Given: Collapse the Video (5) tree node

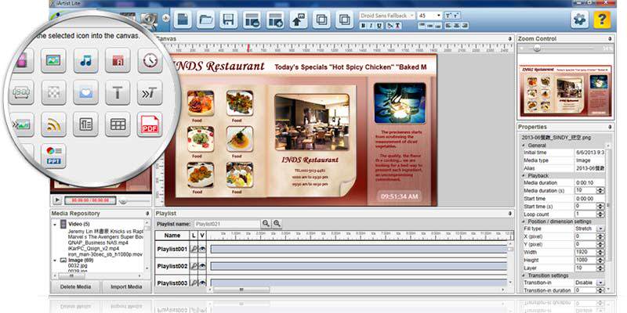Looking at the screenshot, I should (x=55, y=225).
